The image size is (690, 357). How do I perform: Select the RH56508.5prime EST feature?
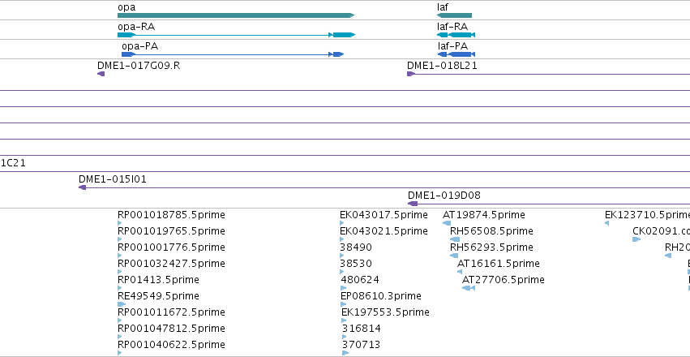[x=455, y=239]
